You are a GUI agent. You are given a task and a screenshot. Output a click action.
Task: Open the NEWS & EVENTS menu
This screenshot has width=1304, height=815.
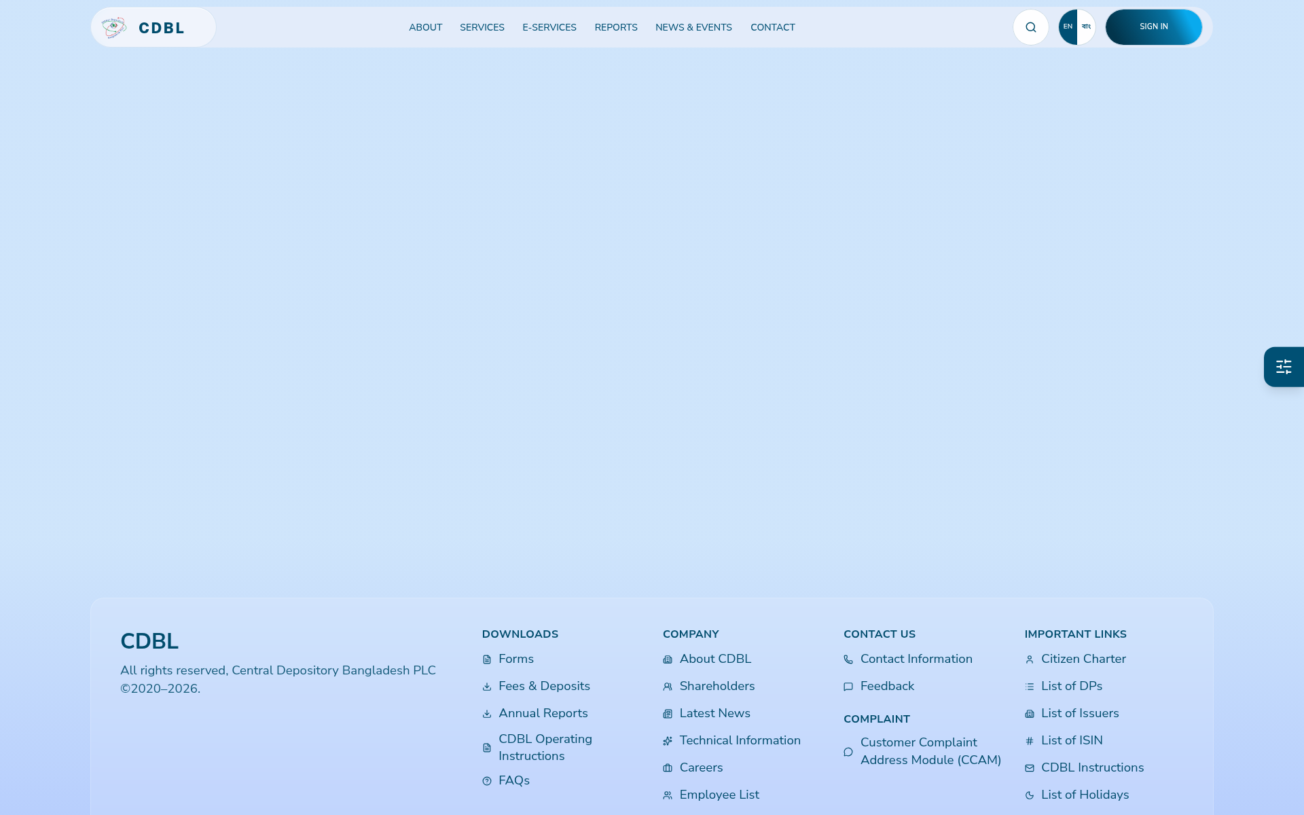[x=693, y=27]
